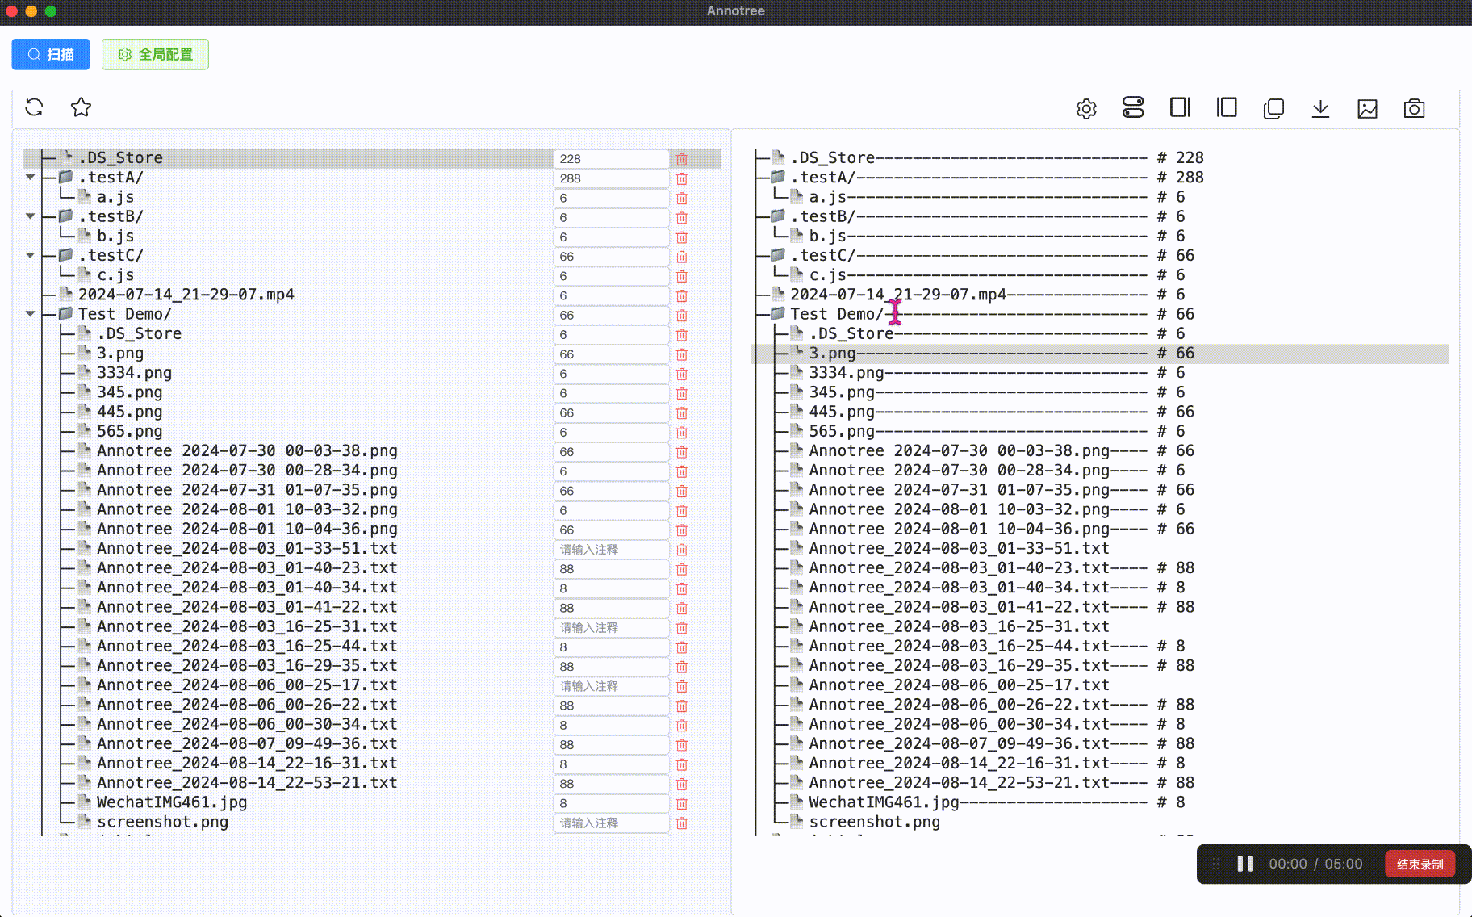Select a.js in the left tree

(x=115, y=197)
